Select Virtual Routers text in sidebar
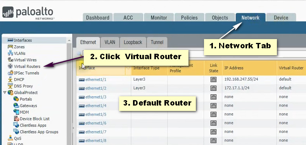This screenshot has height=145, width=306. [x=27, y=67]
